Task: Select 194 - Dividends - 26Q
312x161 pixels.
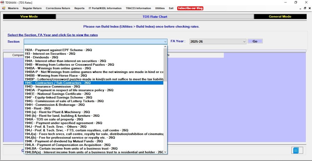Action: coord(94,57)
